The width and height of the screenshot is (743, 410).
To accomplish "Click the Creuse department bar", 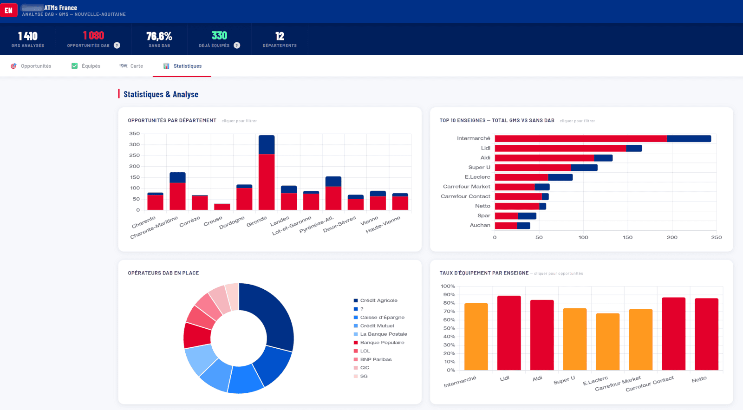I will pyautogui.click(x=222, y=207).
